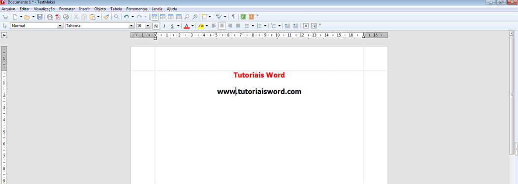Viewport: 518px width, 184px height.
Task: Click the arrow pointer selection icon
Action: (5, 26)
